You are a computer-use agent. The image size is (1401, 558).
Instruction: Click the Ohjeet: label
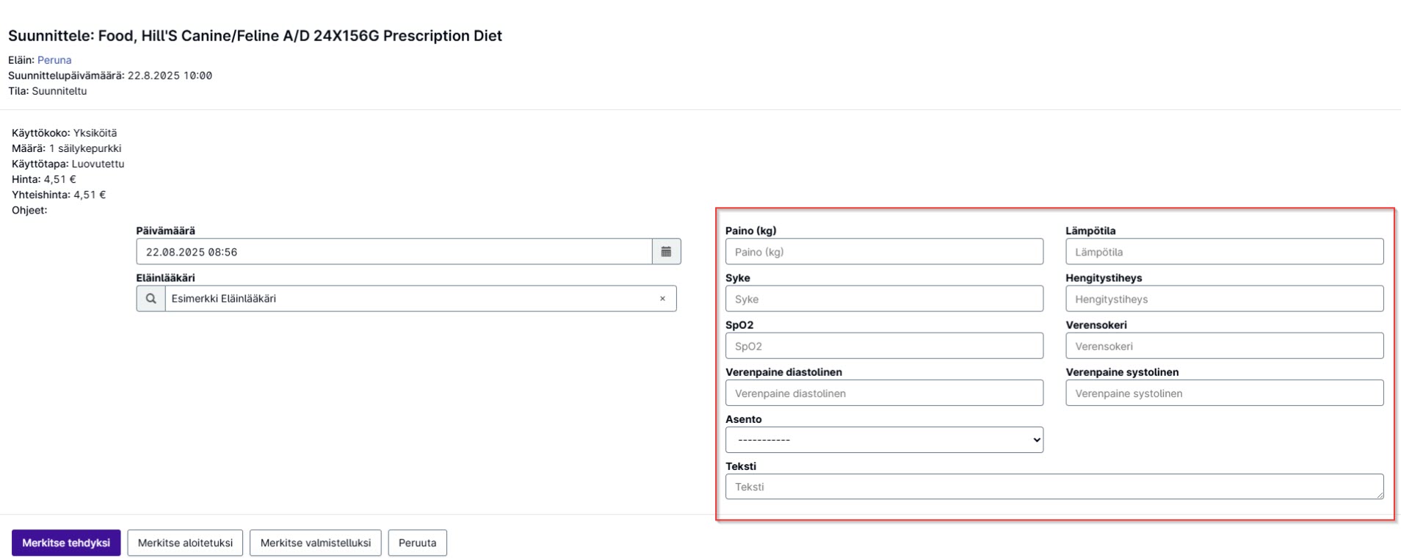coord(29,210)
